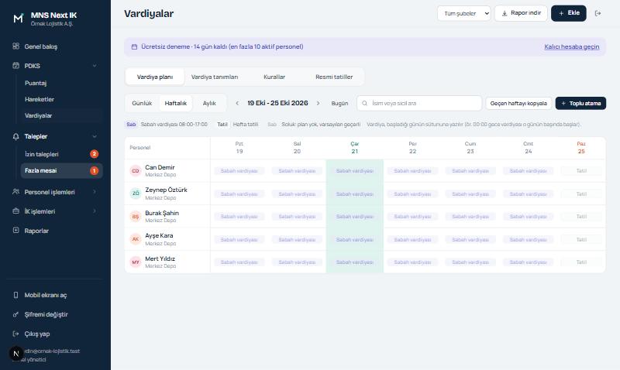This screenshot has width=620, height=370.
Task: Open Genel bakış dashboard icon
Action: point(15,46)
